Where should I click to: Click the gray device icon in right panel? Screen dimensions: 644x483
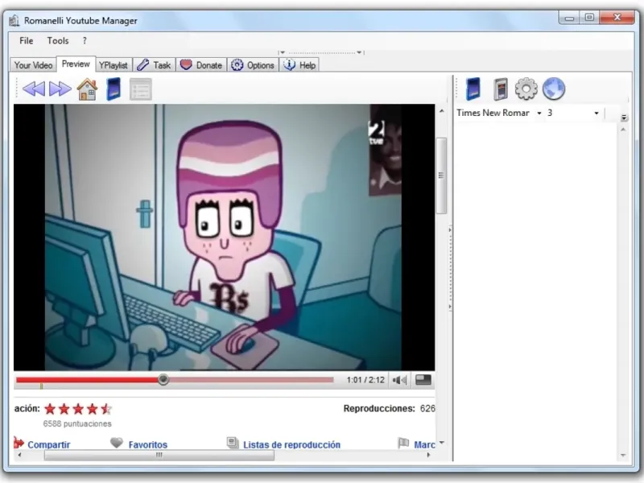(x=500, y=89)
